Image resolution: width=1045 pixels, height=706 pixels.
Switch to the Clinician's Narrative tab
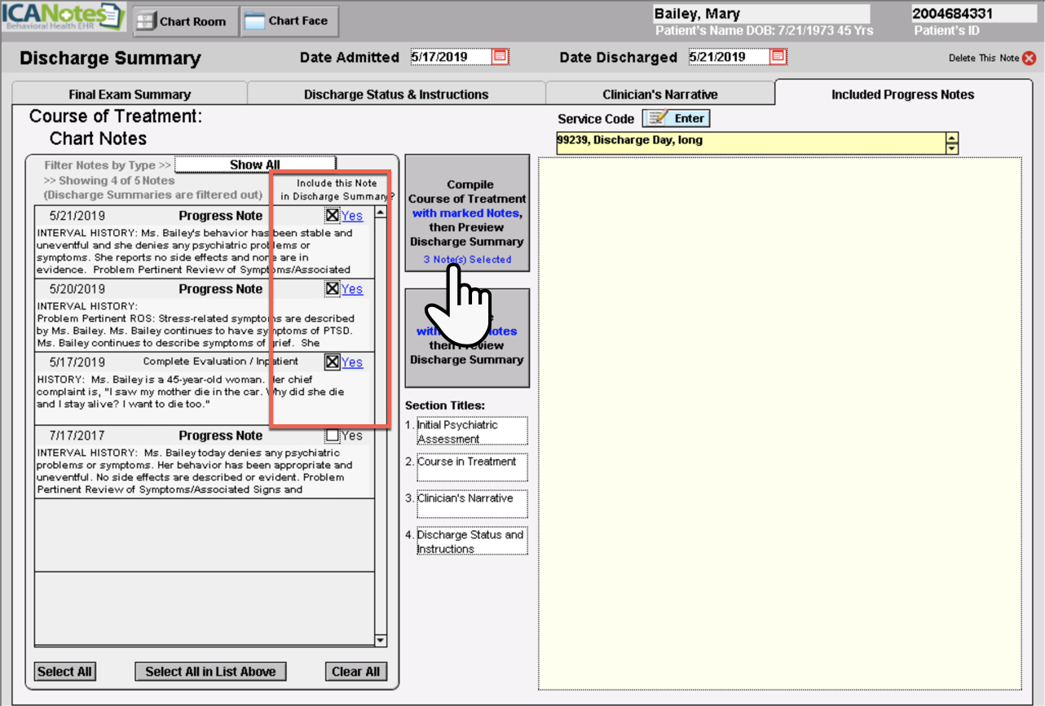click(x=661, y=94)
